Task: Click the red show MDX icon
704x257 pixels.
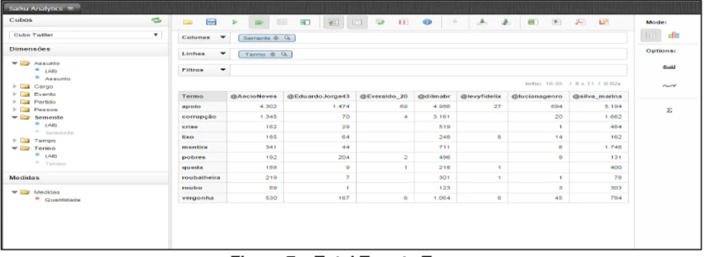Action: click(x=403, y=22)
